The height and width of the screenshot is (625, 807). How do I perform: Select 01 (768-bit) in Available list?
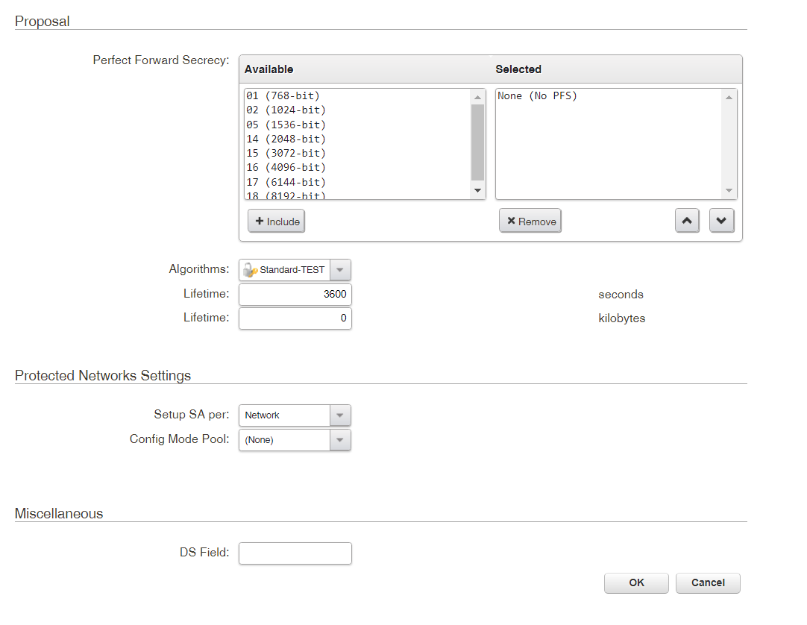point(283,96)
